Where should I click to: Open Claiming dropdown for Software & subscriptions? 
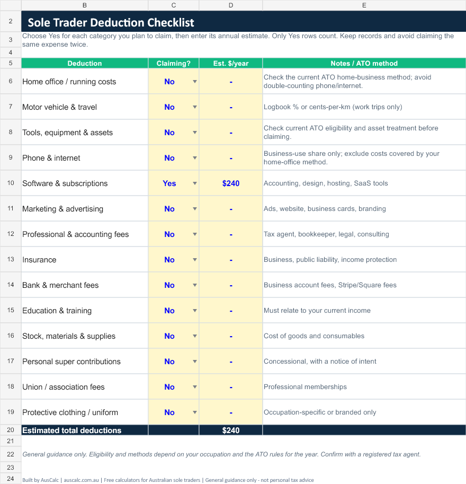(194, 183)
